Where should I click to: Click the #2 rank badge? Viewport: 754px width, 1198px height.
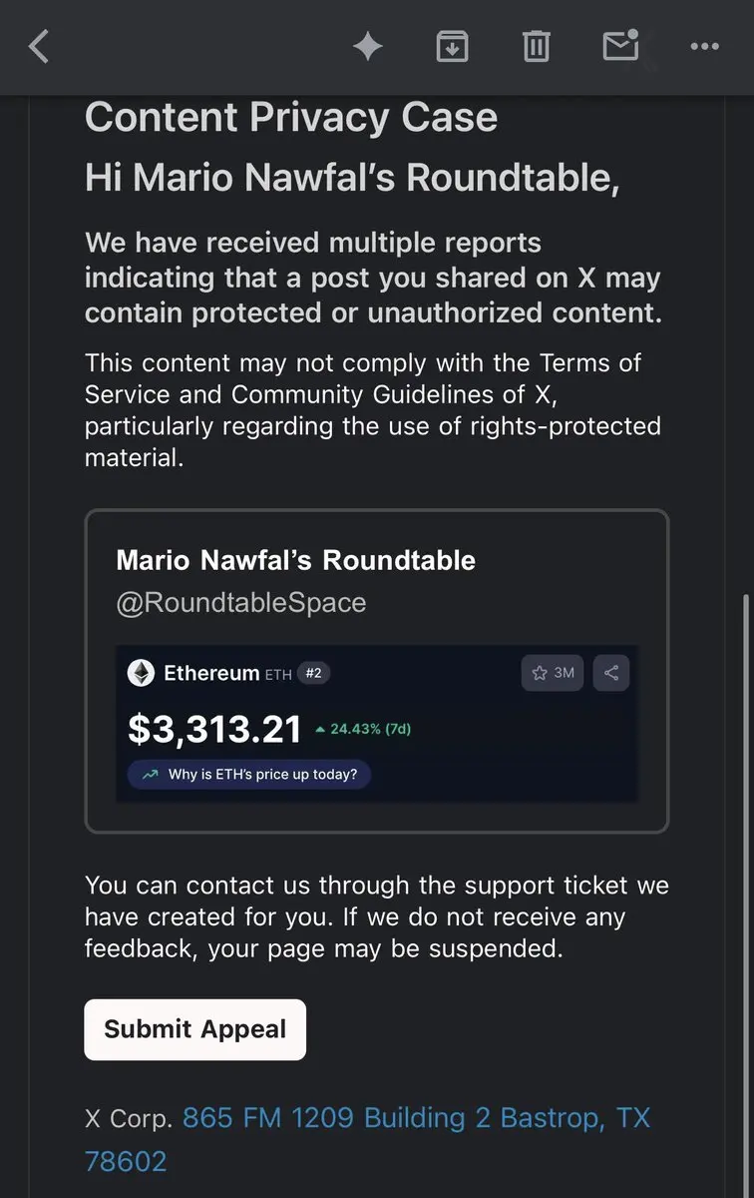point(313,674)
